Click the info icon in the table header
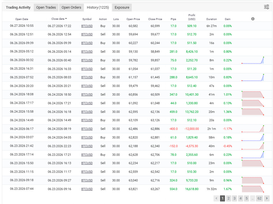The width and height of the screenshot is (273, 204). [x=253, y=19]
